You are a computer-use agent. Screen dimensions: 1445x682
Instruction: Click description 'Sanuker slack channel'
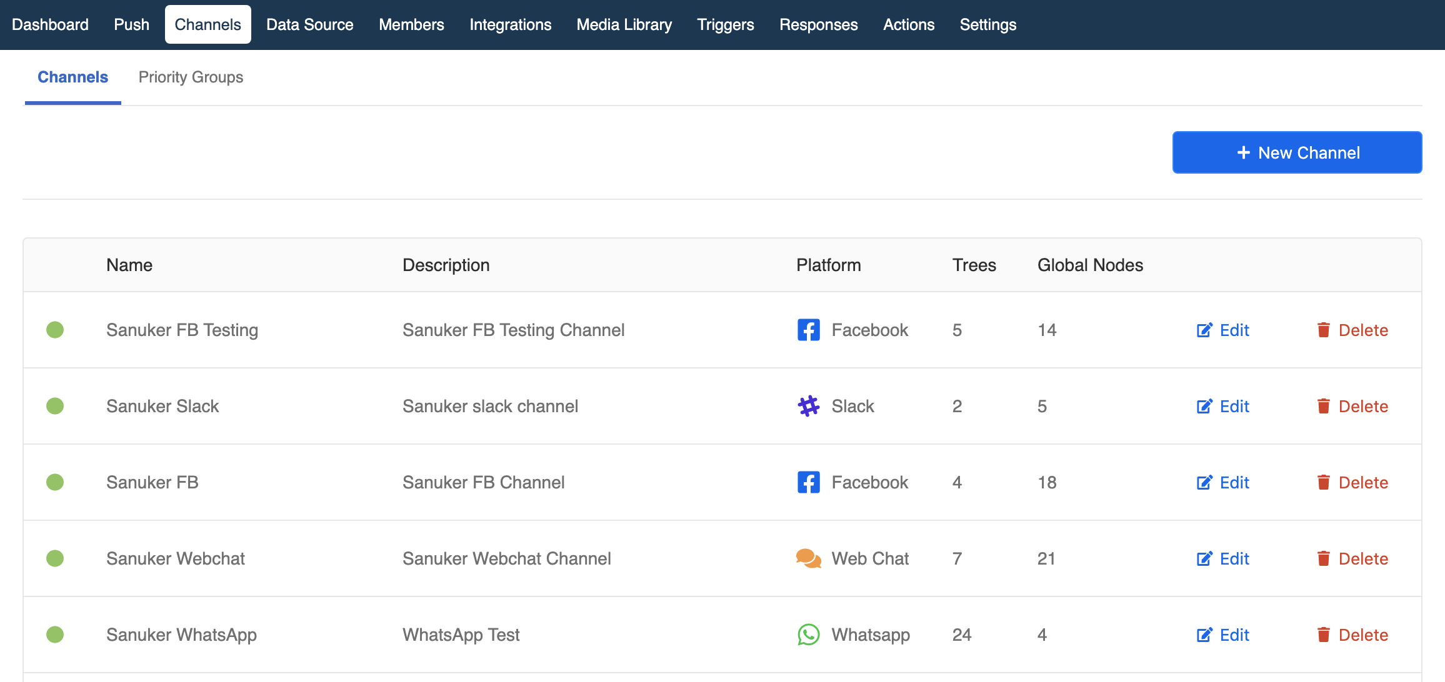click(x=491, y=406)
